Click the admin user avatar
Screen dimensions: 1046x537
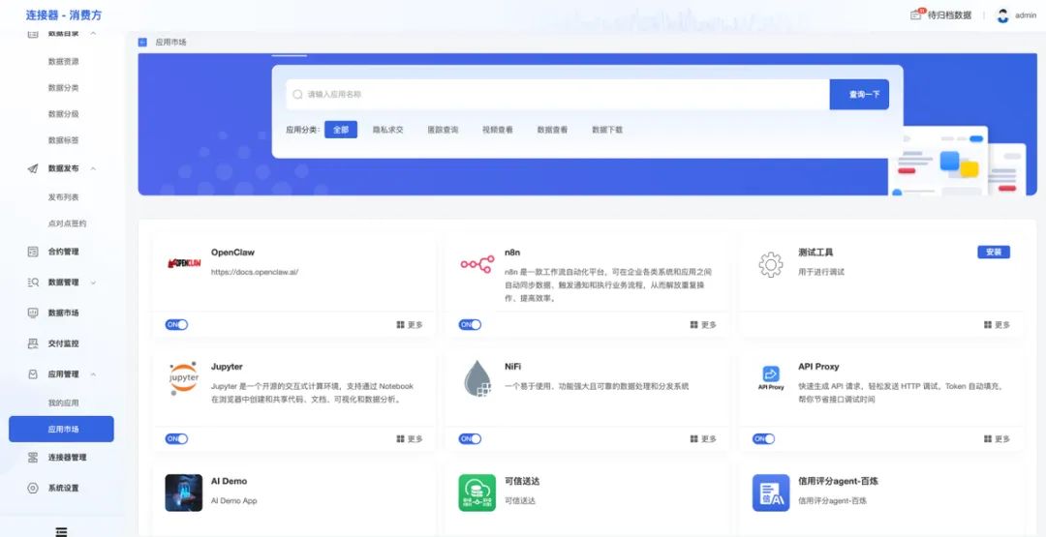pyautogui.click(x=1002, y=15)
